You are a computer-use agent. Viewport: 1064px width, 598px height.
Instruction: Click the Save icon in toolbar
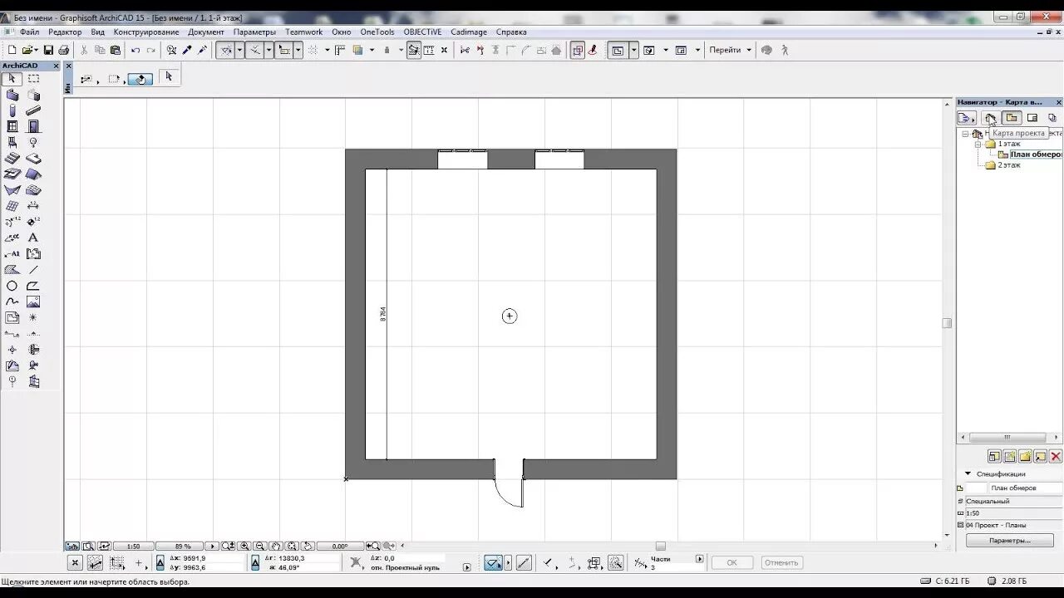coord(48,50)
